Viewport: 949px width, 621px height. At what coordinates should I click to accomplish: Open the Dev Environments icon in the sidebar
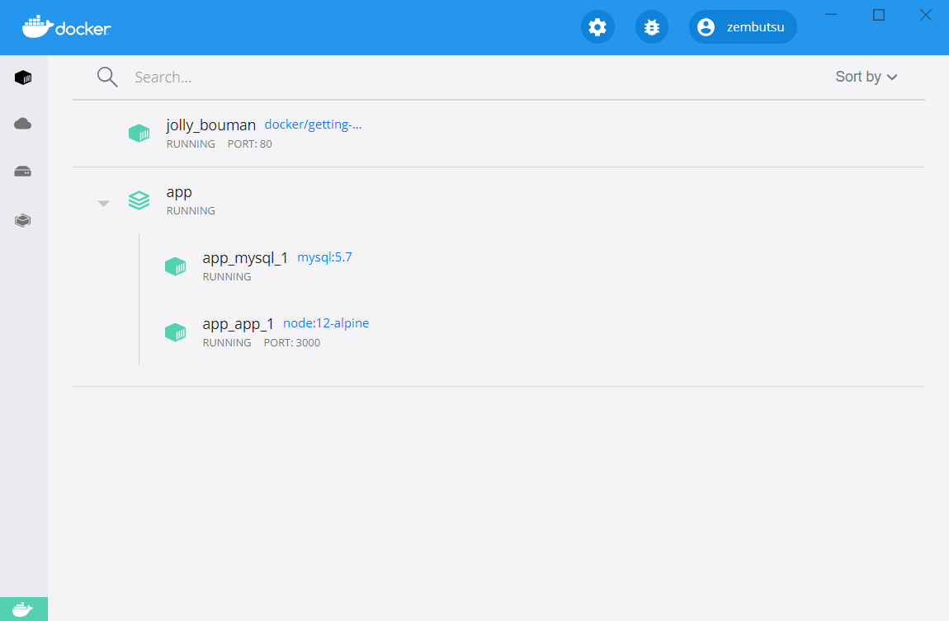coord(23,220)
